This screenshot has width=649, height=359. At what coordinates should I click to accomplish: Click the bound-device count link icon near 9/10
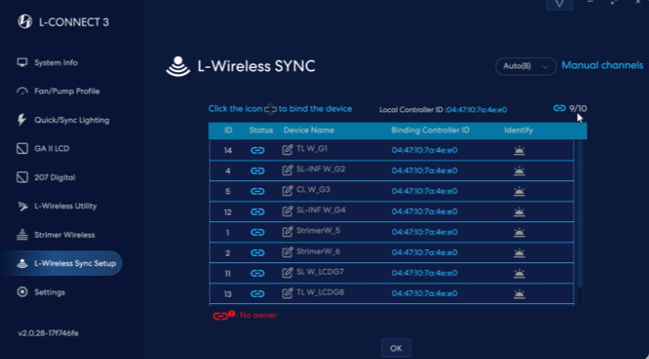click(560, 108)
